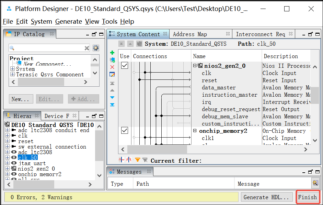This screenshot has height=205, width=323.
Task: Collapse the nios2_gen2_0 component rows
Action: 195,66
